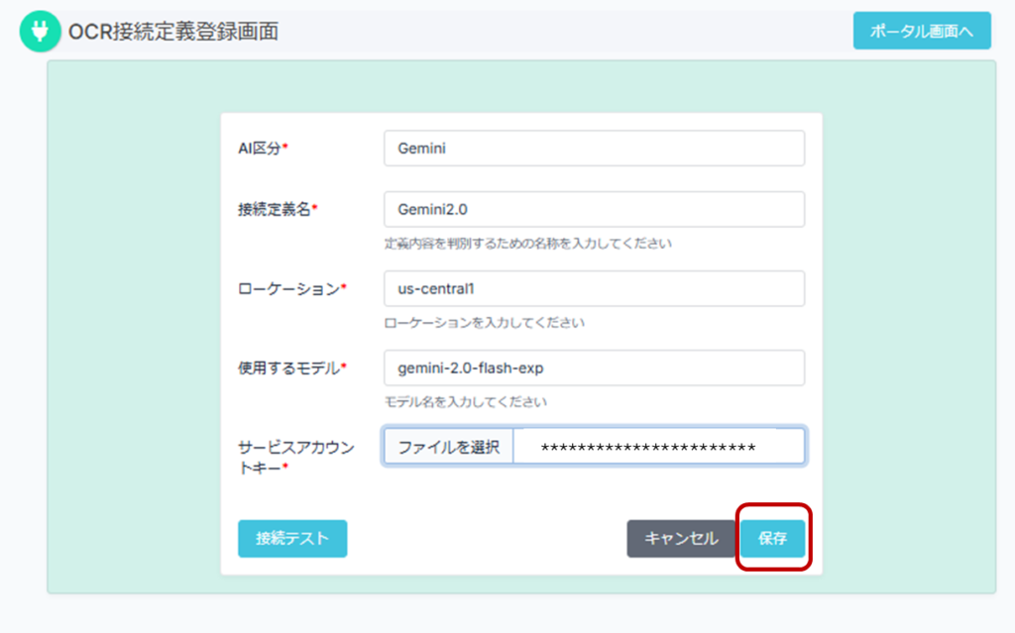Go to portal via ポータル画面へ button
Viewport: 1015px width, 633px height.
pos(922,31)
